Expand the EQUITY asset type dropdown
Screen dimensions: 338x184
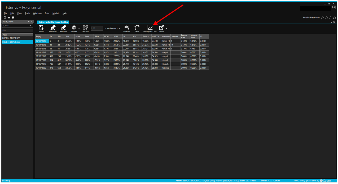pyautogui.click(x=30, y=26)
